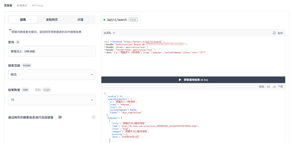293x143 pixels.
Task: Click the 页码 page label
Action: (x=38, y=90)
